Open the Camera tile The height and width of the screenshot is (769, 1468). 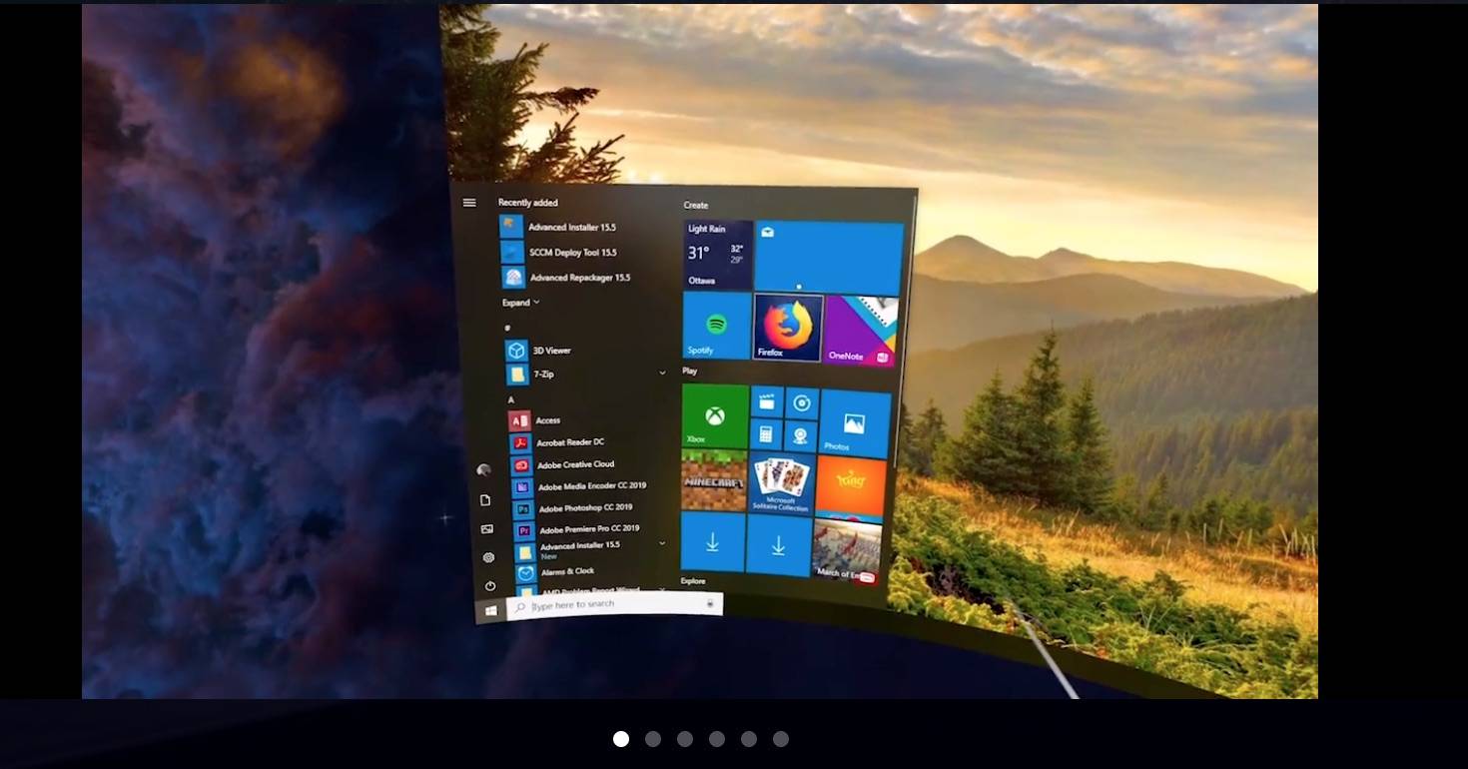[800, 436]
